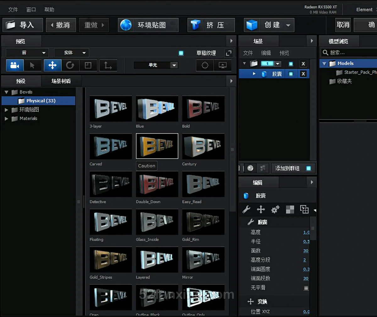
Task: Open the 前 view dropdown
Action: 27,53
